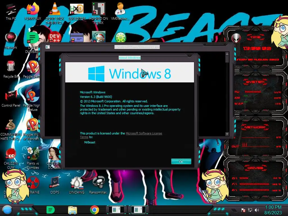Click the console window system menu icon

point(48,47)
